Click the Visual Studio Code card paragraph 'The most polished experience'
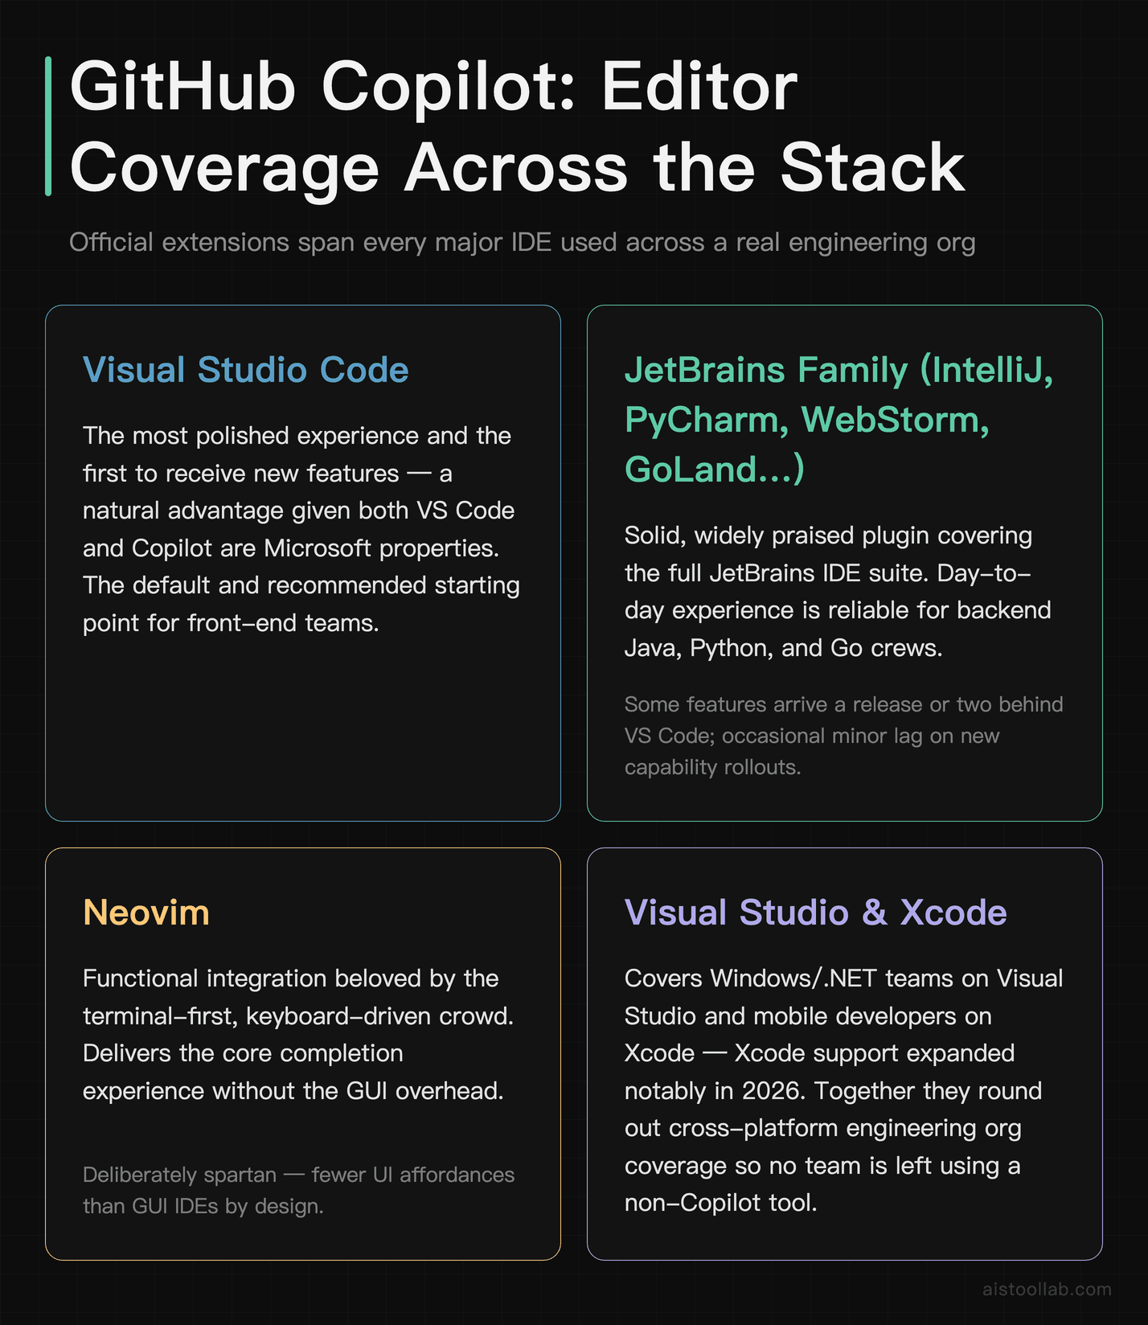This screenshot has width=1148, height=1325. click(x=301, y=529)
